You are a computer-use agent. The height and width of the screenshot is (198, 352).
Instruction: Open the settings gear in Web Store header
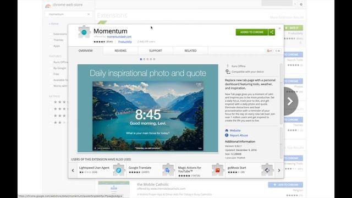point(301,4)
